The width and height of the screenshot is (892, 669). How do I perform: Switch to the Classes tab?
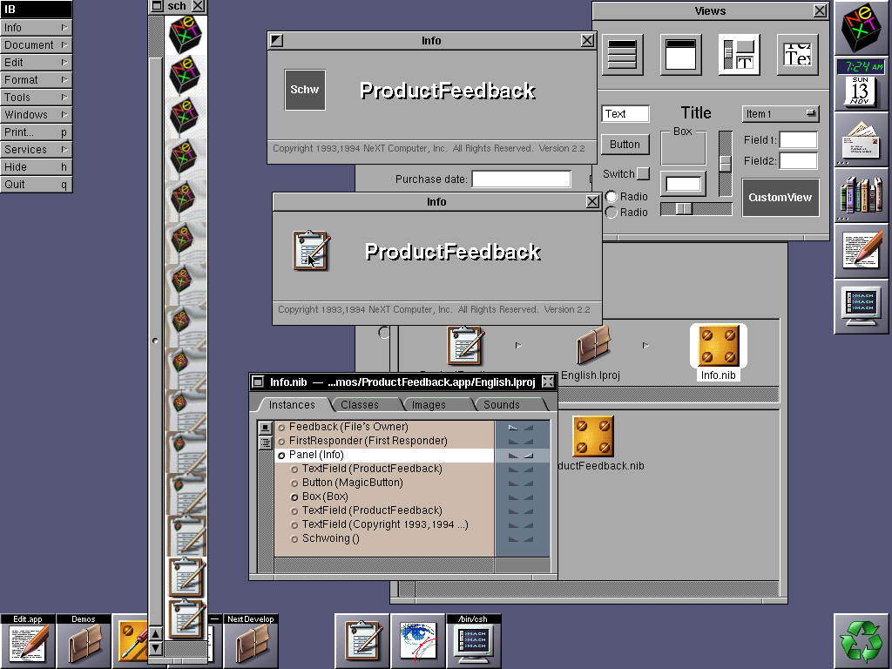(x=359, y=405)
